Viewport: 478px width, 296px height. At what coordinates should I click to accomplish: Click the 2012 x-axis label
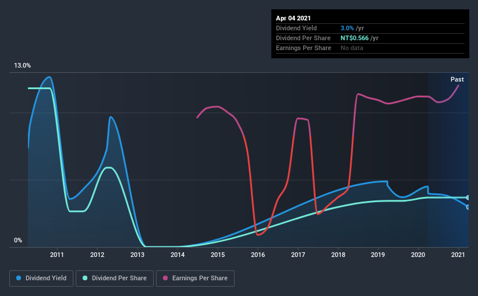97,255
